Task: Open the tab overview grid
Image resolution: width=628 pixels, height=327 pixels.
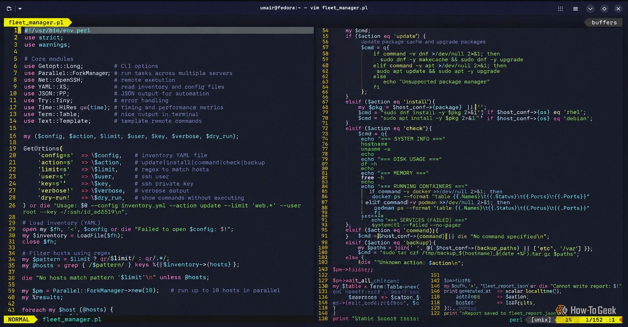Action: coord(560,9)
